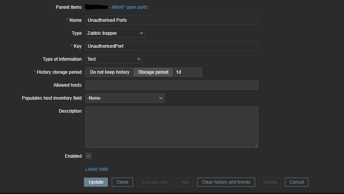344x194 pixels.
Task: Toggle the Enabled checkbox
Action: point(88,156)
